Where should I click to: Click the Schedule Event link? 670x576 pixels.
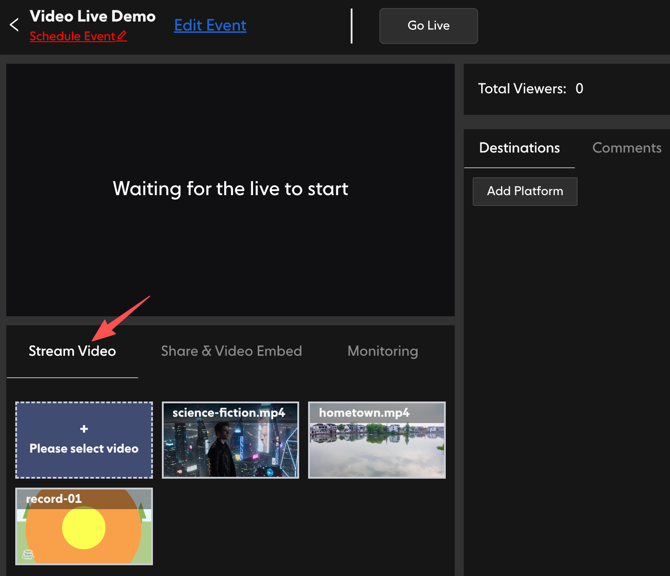coord(73,36)
